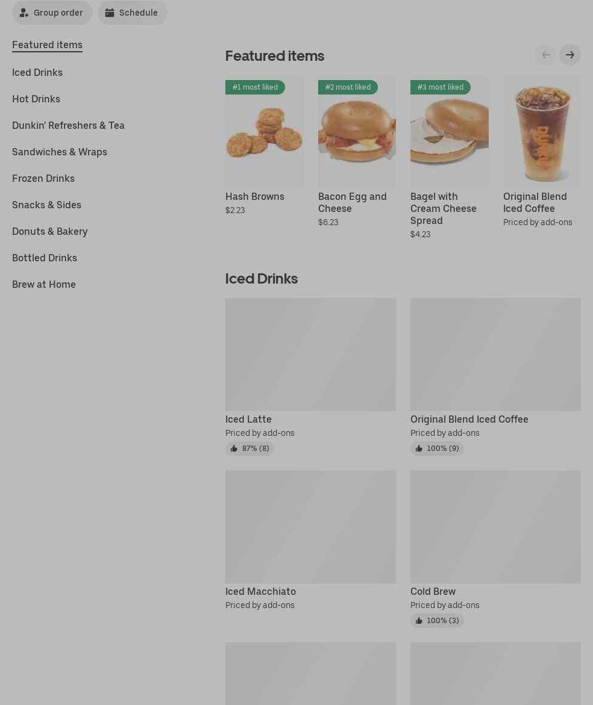Click the Featured items sidebar link
593x705 pixels.
point(47,45)
